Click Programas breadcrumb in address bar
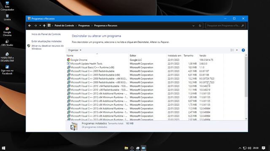Screen dimensions: 270x151 [84, 26]
